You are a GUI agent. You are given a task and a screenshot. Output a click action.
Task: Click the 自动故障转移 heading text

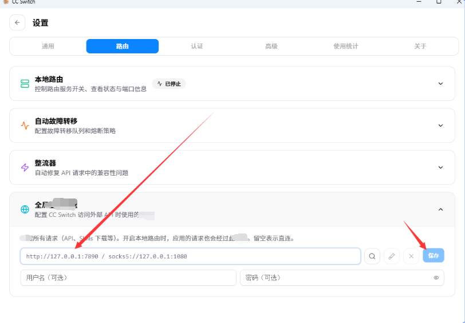(56, 121)
